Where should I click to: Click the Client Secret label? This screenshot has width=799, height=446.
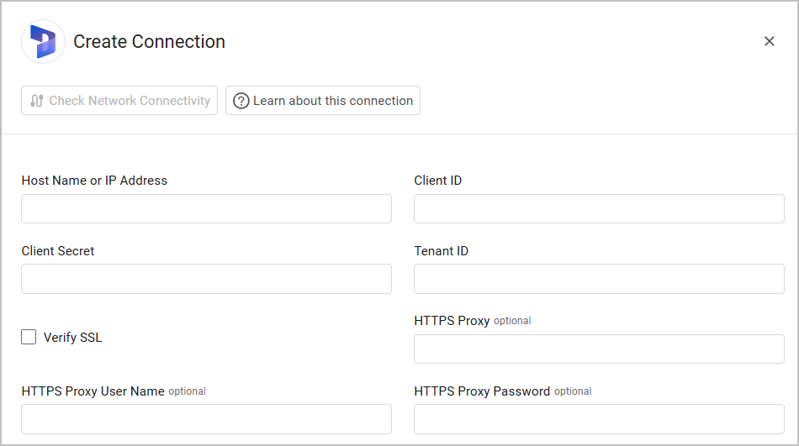[58, 251]
